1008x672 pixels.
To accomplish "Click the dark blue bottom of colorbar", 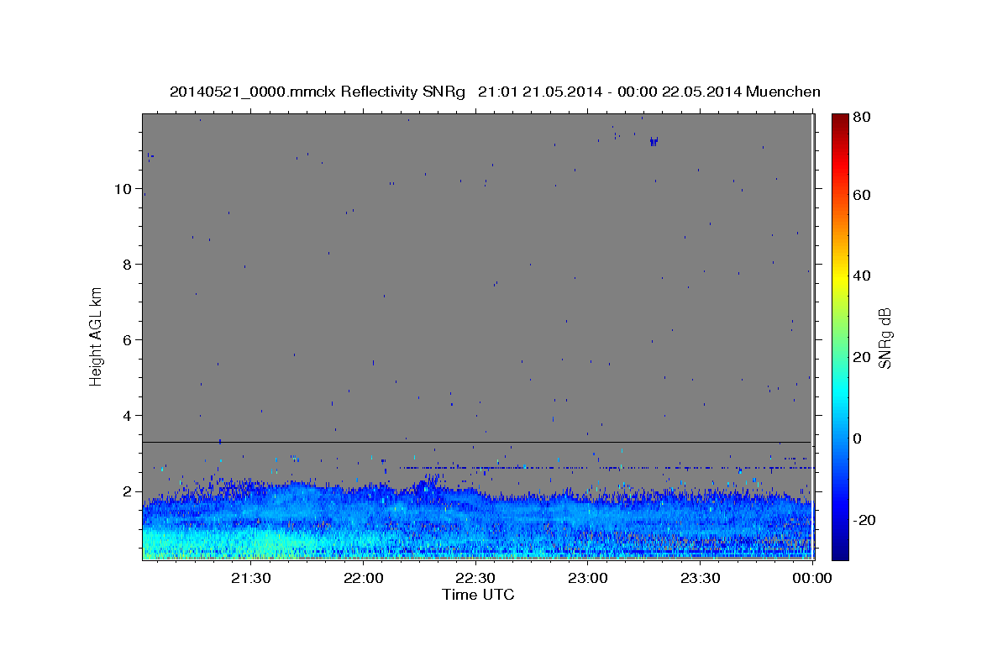I will 840,550.
